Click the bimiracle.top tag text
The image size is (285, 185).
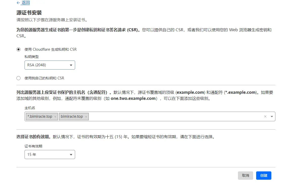[x=72, y=116]
